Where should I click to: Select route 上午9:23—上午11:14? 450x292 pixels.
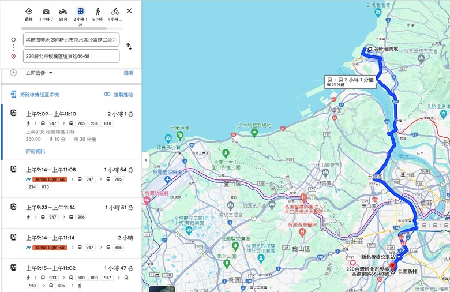click(x=71, y=213)
